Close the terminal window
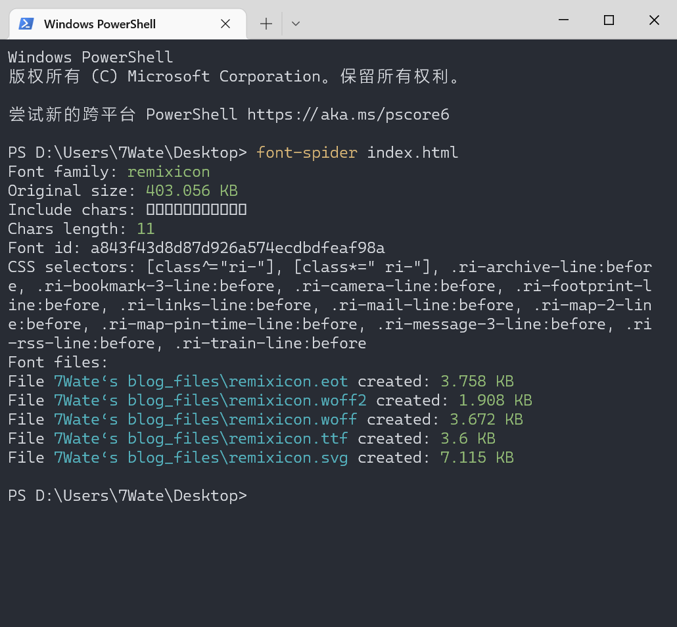The width and height of the screenshot is (677, 627). point(654,20)
